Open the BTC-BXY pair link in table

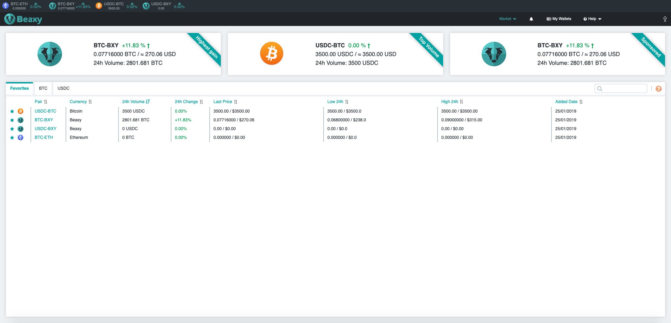[44, 120]
